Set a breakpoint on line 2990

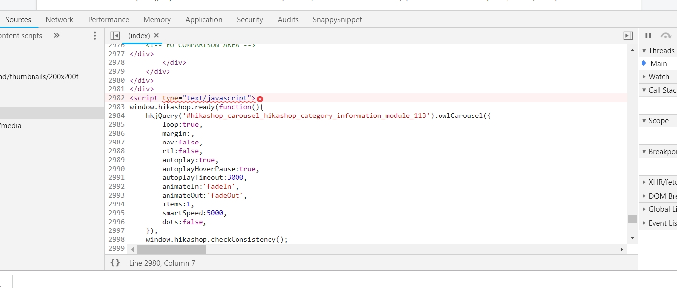pos(117,169)
